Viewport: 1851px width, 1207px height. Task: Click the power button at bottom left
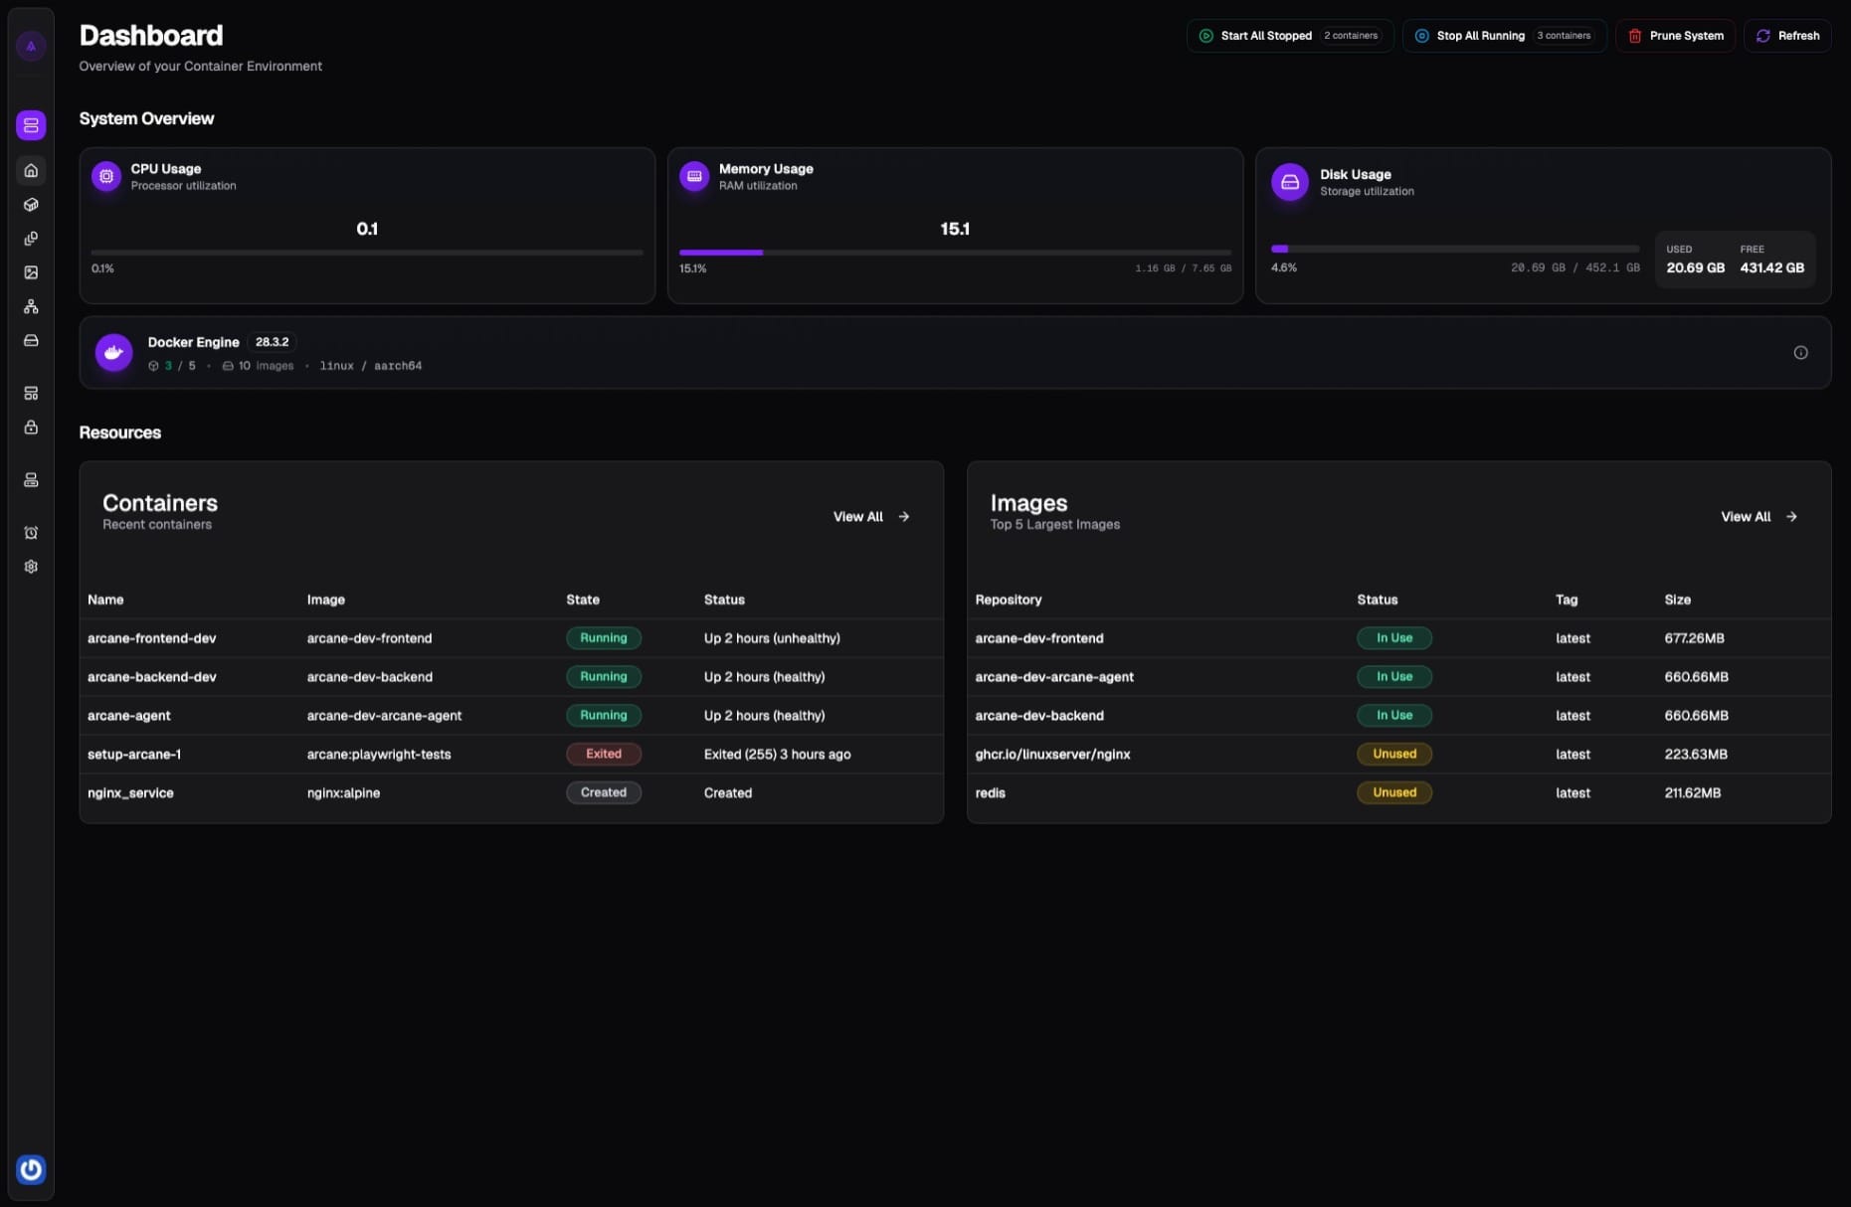coord(31,1170)
